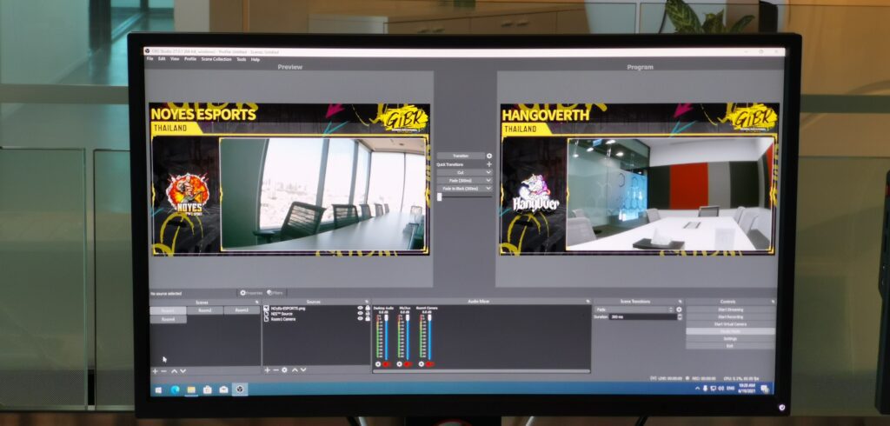The image size is (890, 426).
Task: Remove selected source with minus icon
Action: 276,369
